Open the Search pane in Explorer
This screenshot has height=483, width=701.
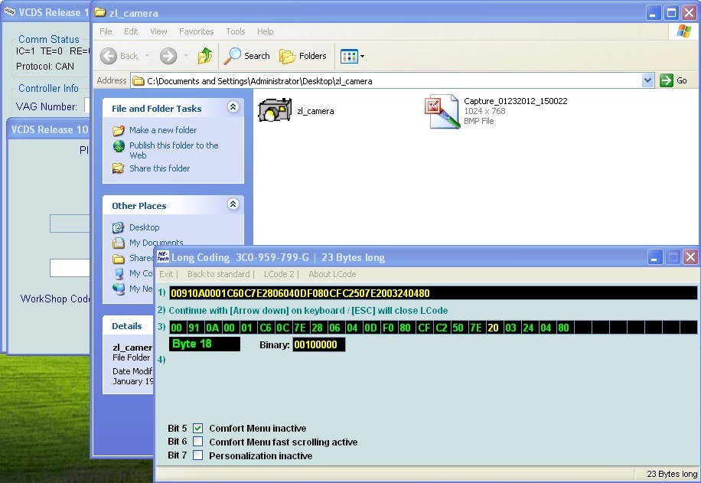246,56
